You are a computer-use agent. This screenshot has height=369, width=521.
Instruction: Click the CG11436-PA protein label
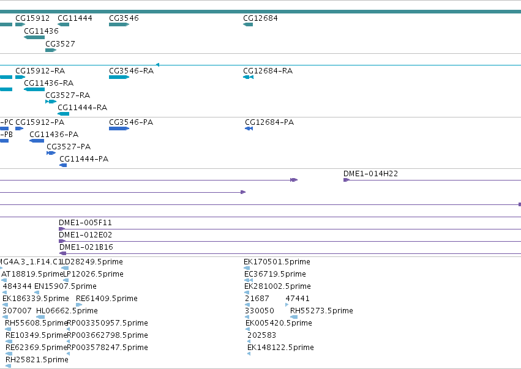tap(54, 135)
